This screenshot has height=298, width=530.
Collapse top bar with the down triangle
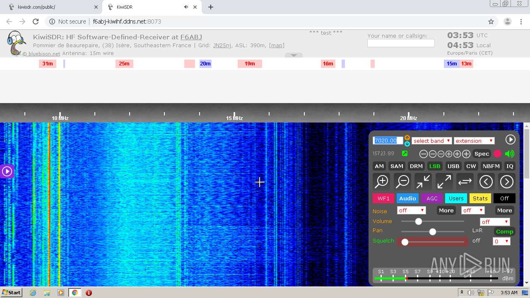coord(294,55)
